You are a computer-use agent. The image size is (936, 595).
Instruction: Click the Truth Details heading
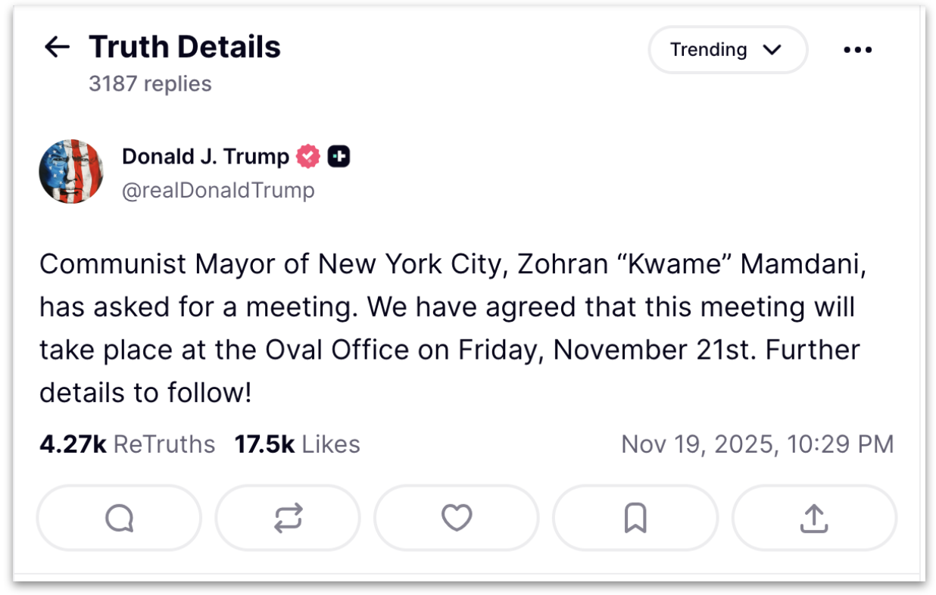(x=185, y=47)
